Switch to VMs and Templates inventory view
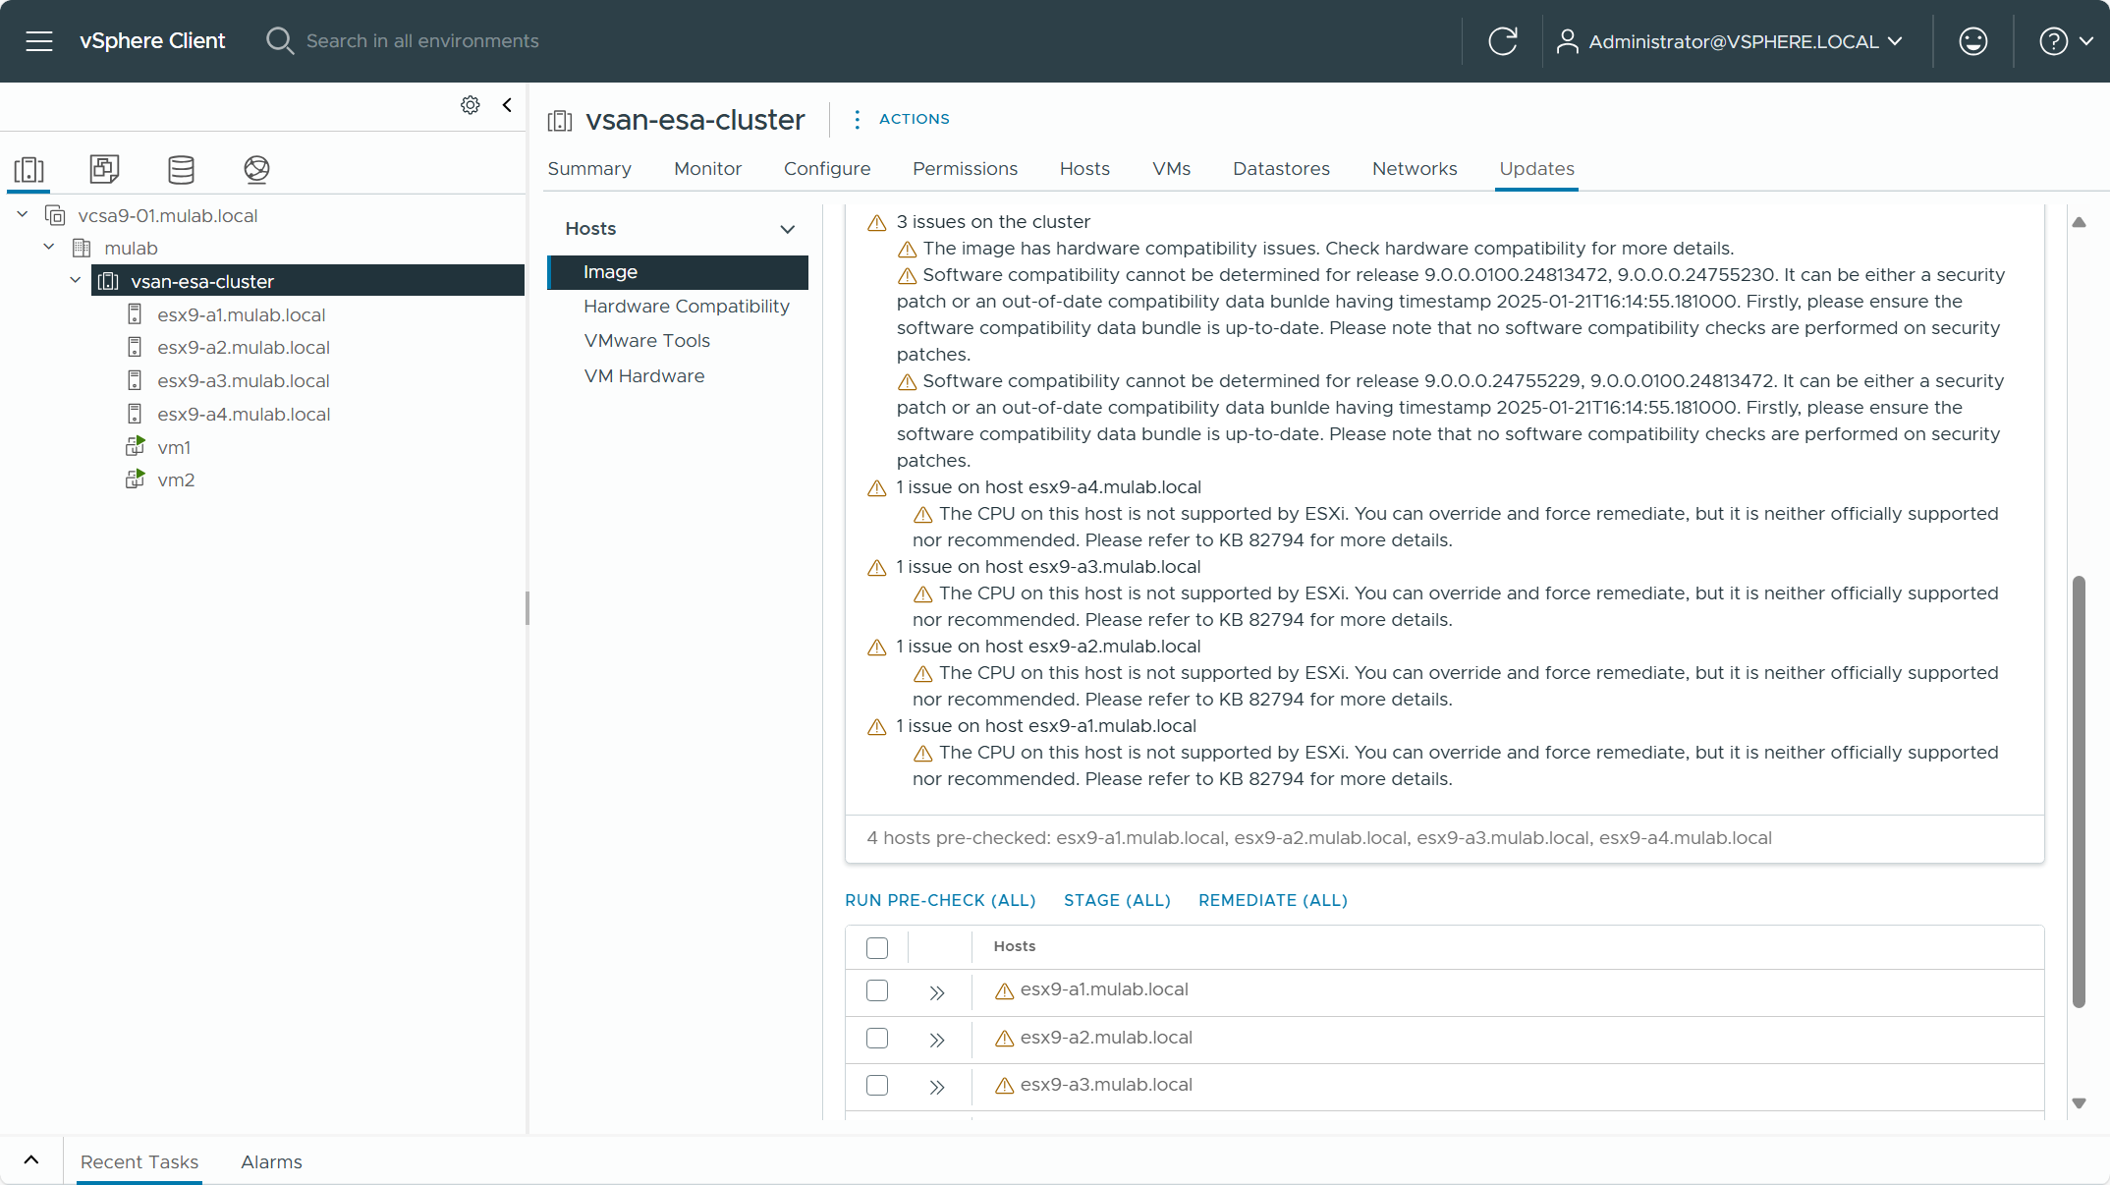 click(104, 169)
